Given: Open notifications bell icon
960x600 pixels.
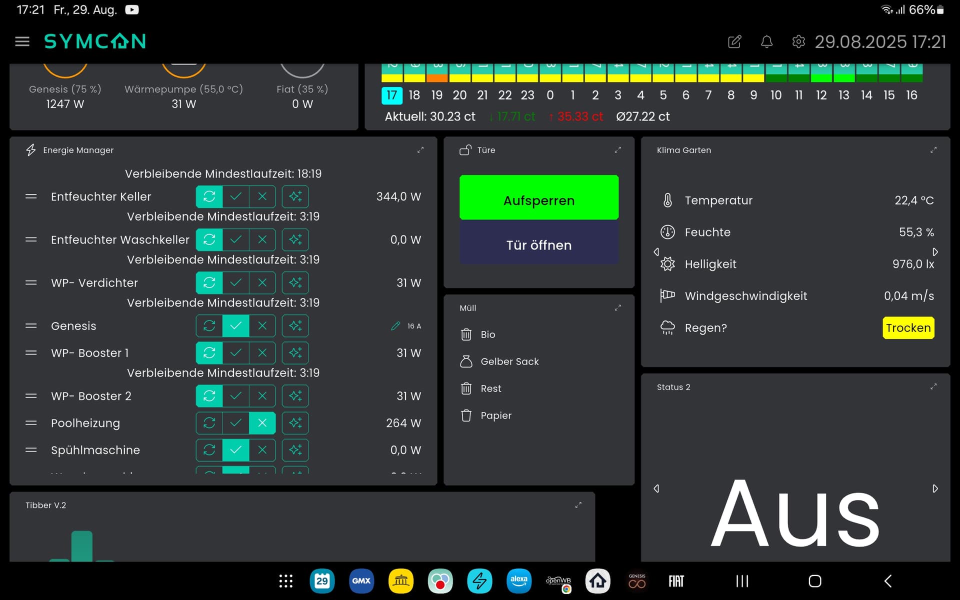Looking at the screenshot, I should (766, 41).
